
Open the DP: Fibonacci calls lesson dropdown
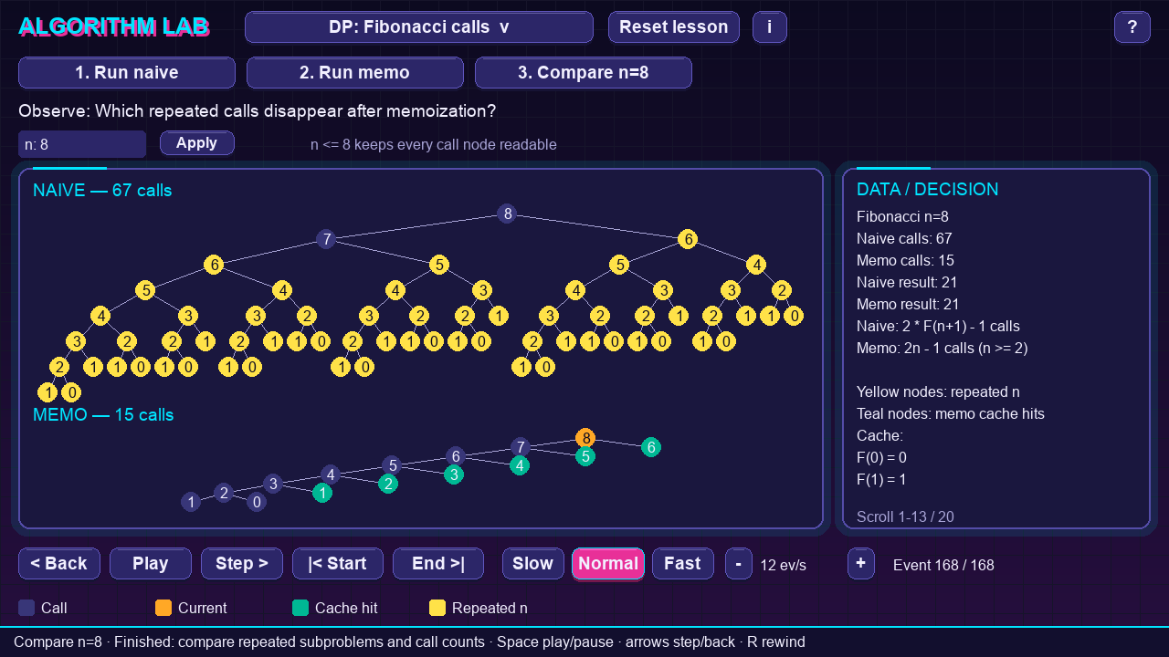click(x=419, y=27)
